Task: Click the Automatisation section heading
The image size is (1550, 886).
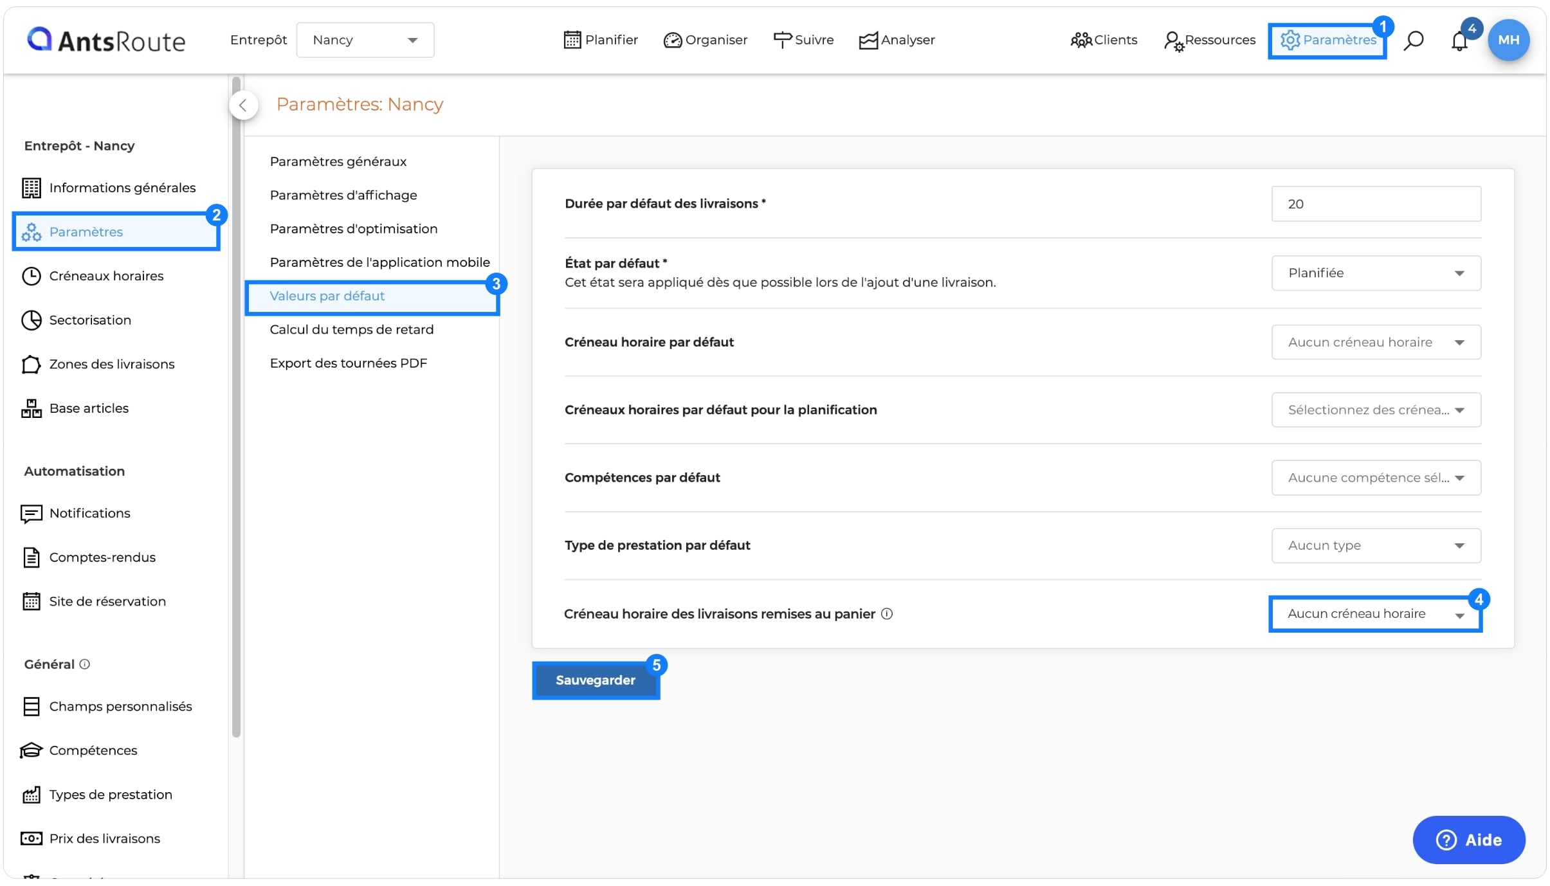Action: point(74,471)
